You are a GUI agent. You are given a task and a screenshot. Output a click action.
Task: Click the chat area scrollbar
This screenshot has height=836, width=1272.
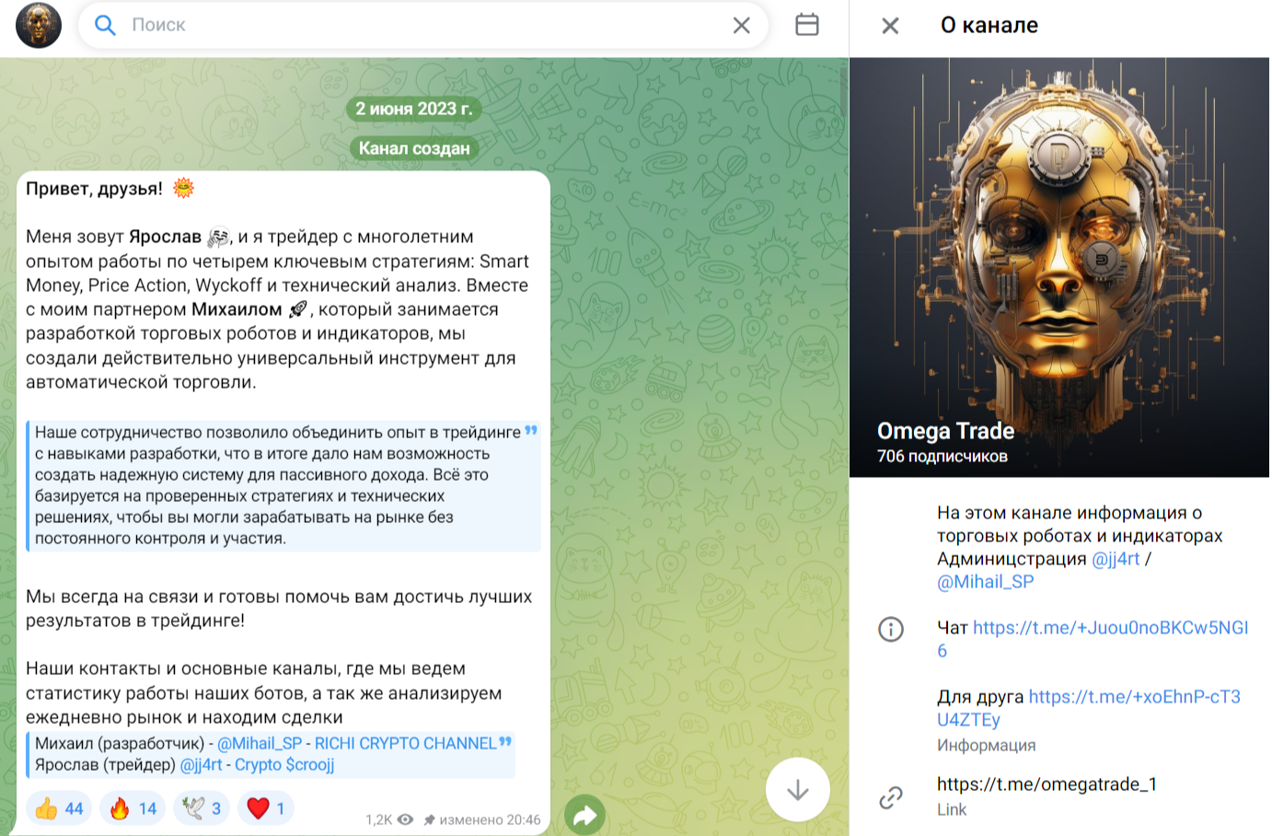point(844,87)
